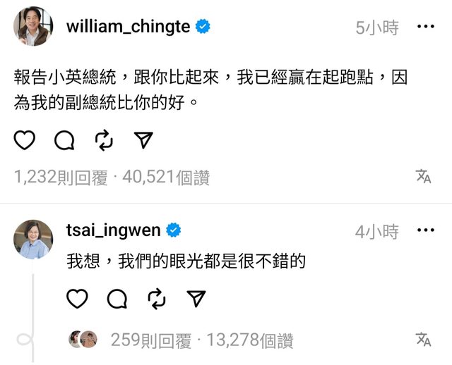
Task: Repost william_chingte's post using arrows icon
Action: click(x=104, y=140)
